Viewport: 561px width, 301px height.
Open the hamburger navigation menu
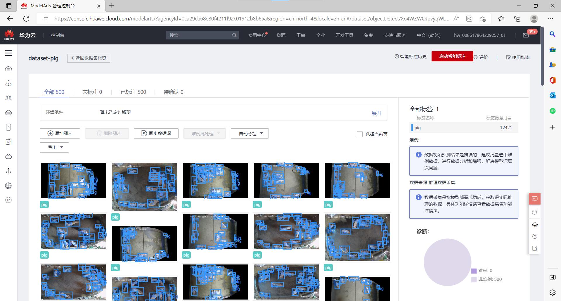(8, 53)
